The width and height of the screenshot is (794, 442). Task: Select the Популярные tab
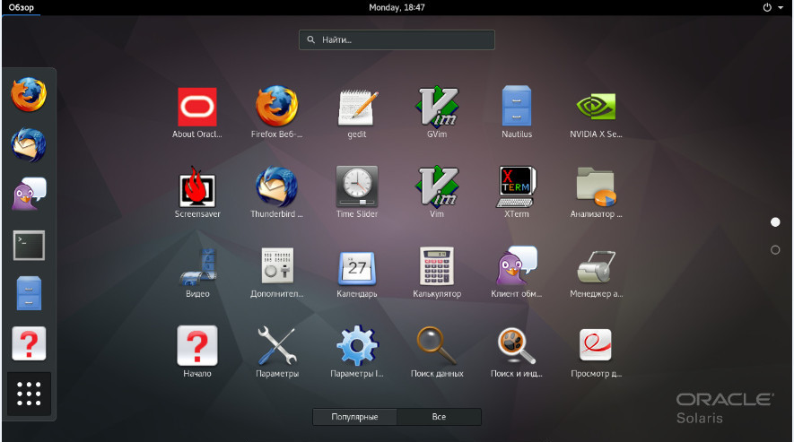point(354,417)
